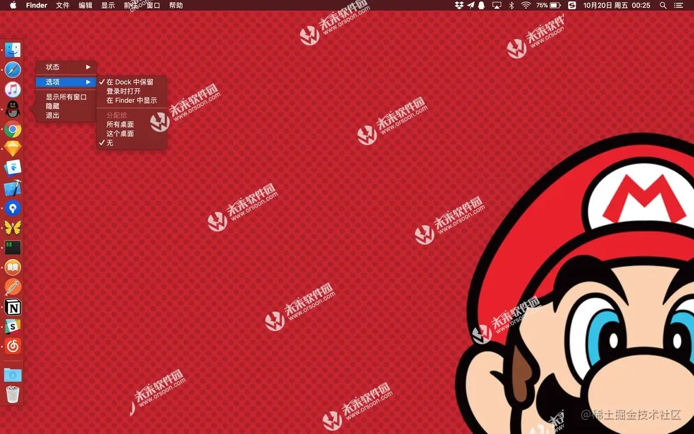Assign app to 这个桌面

click(x=131, y=133)
